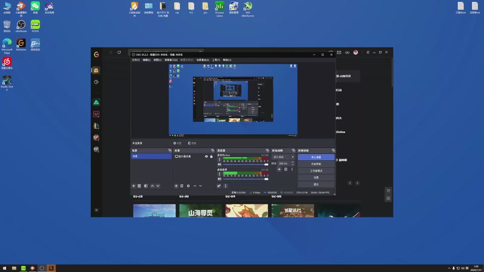
Task: Increase transition duration with the up stepper
Action: point(293,162)
